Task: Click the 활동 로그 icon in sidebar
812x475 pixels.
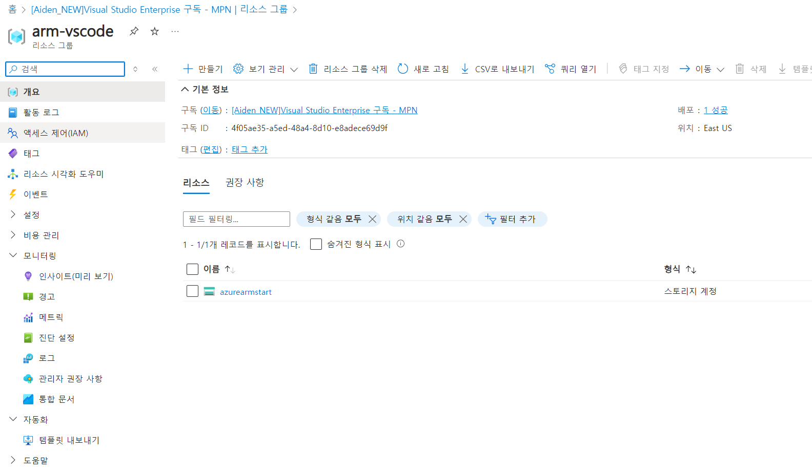Action: (13, 113)
